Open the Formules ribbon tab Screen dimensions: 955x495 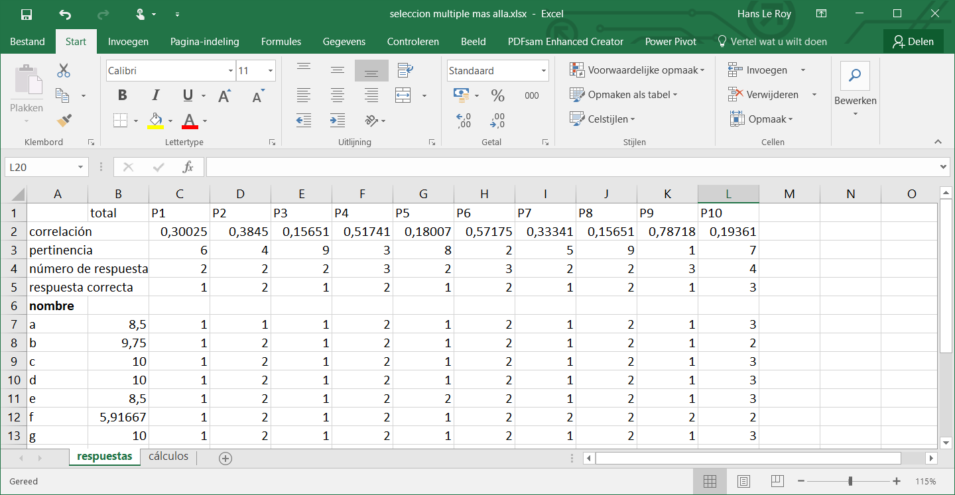click(281, 42)
